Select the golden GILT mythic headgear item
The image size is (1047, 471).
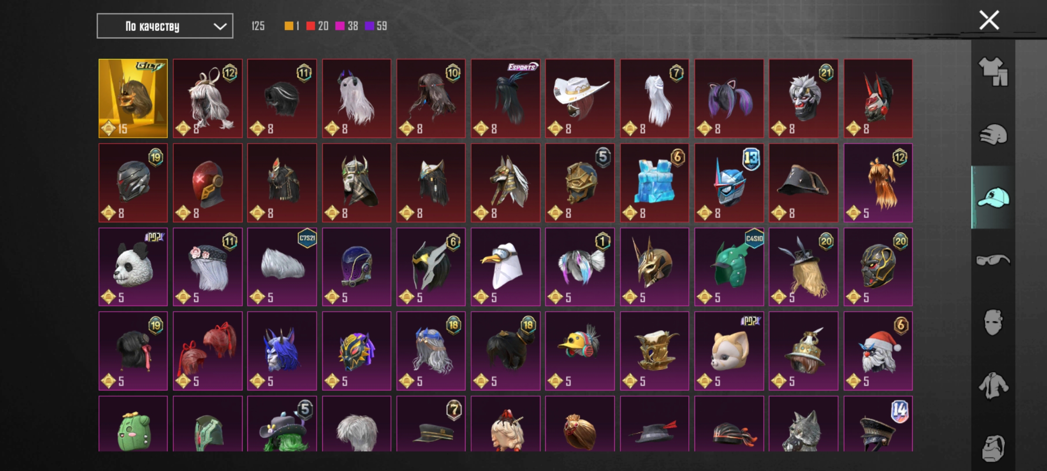[133, 99]
